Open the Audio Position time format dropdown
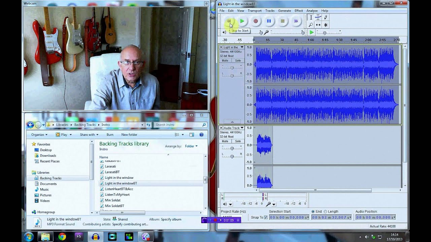The height and width of the screenshot is (242, 431). pyautogui.click(x=394, y=217)
